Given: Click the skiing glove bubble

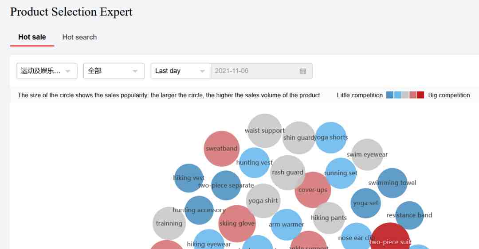Looking at the screenshot, I should tap(237, 224).
